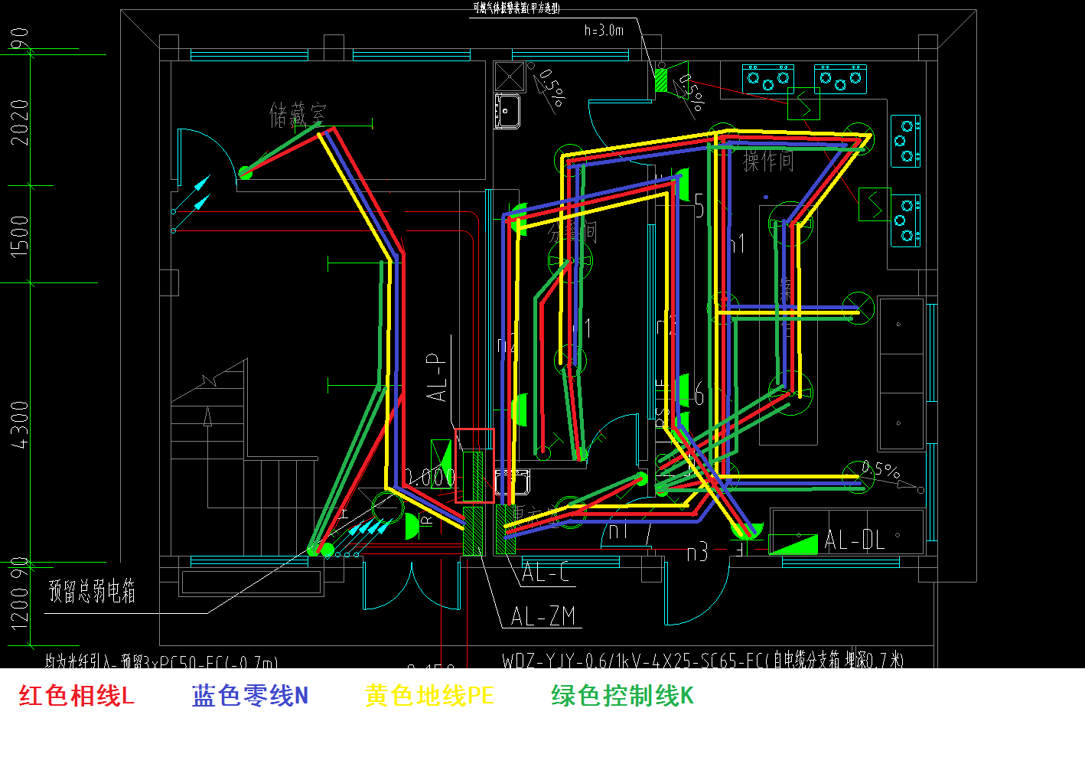The image size is (1085, 767).
Task: Select the 可燃气体报警装置 title annotation
Action: [x=516, y=8]
